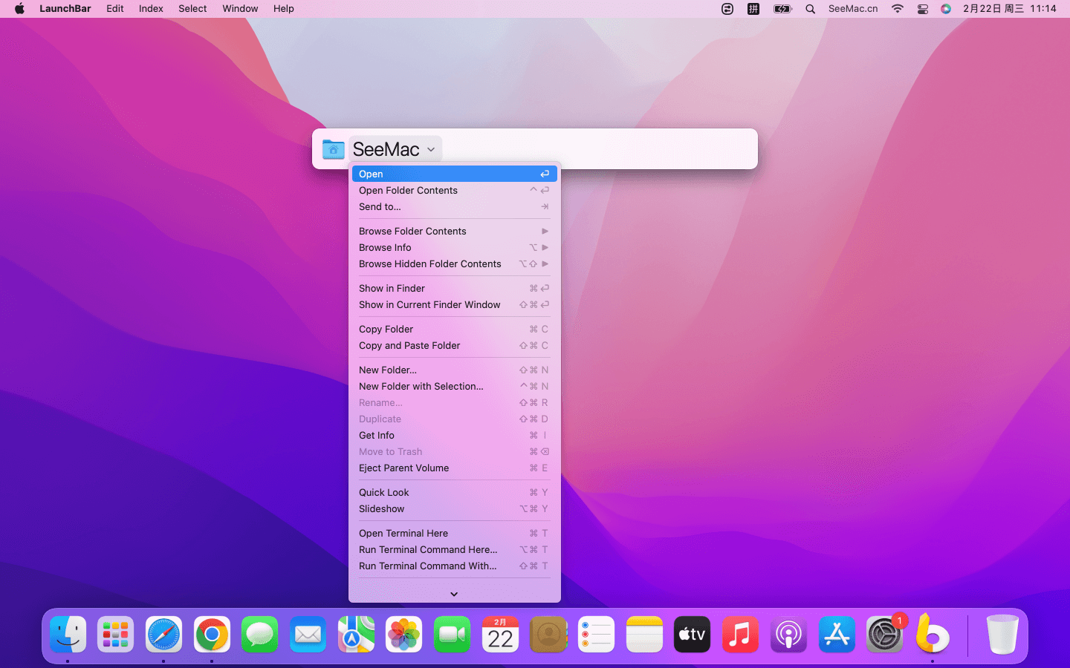Click the grid icon in menu bar

(753, 9)
